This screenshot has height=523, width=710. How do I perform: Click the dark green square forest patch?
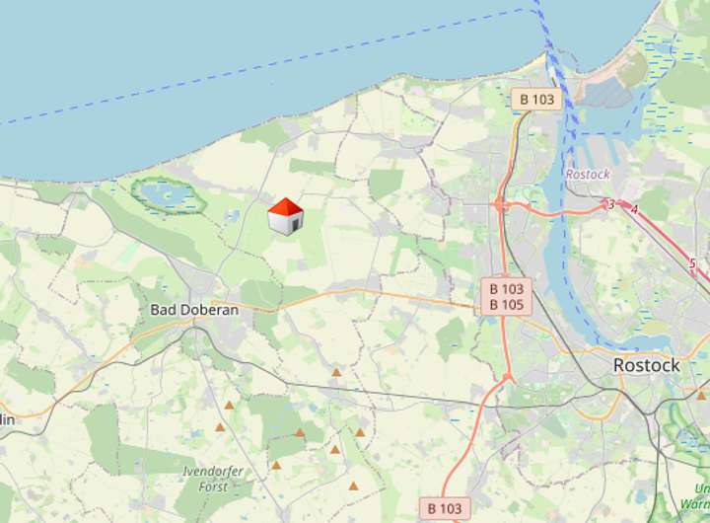click(386, 184)
